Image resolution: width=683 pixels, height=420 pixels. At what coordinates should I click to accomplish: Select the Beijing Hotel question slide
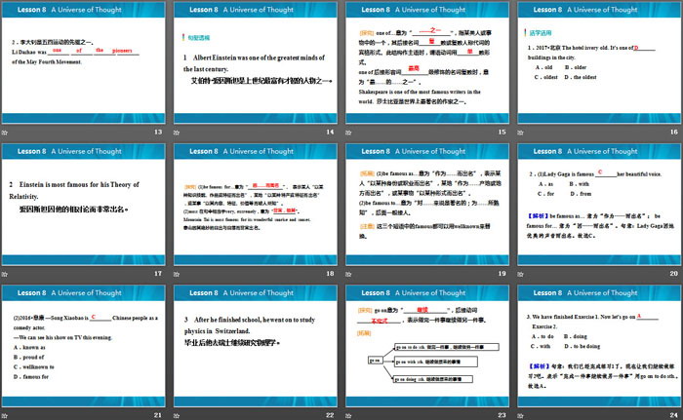[x=597, y=62]
